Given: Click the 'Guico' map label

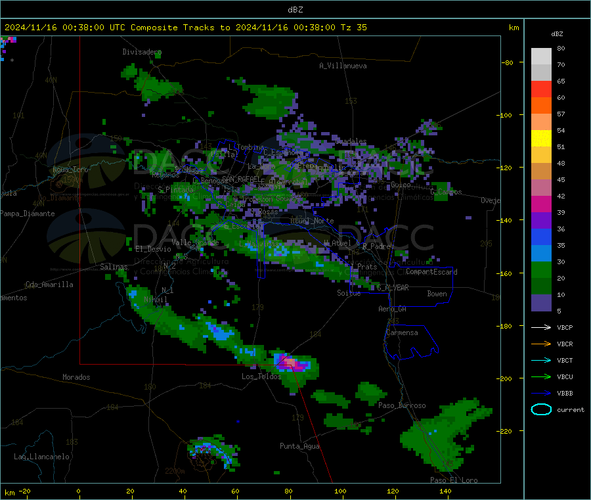Looking at the screenshot, I should (x=401, y=185).
